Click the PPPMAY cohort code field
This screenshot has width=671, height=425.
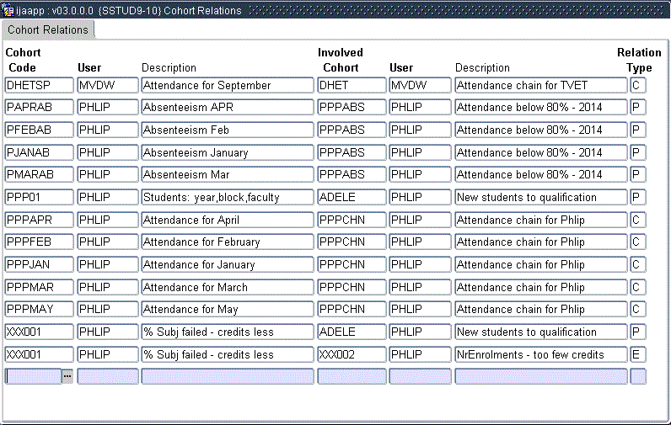[x=40, y=309]
